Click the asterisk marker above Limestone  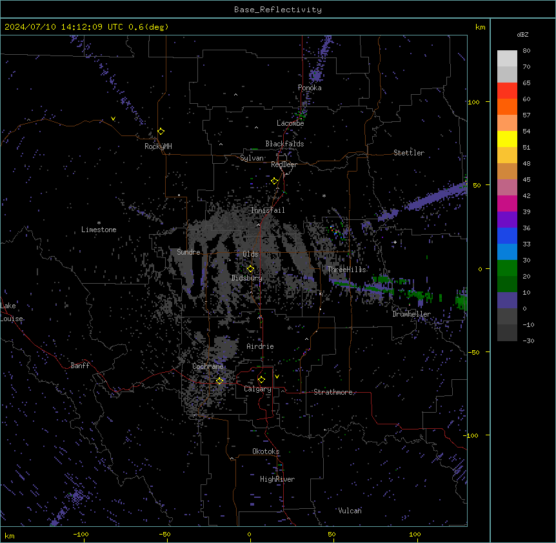tap(99, 223)
